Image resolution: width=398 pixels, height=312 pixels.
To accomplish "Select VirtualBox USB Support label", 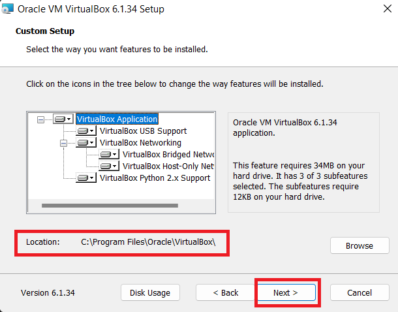I will 143,131.
